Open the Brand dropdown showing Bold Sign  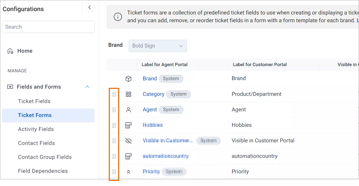(158, 46)
